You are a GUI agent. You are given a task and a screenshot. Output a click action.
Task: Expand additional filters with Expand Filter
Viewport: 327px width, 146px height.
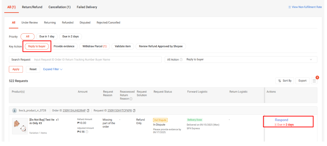53,69
